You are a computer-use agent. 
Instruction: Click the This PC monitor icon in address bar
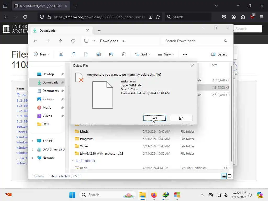[86, 41]
